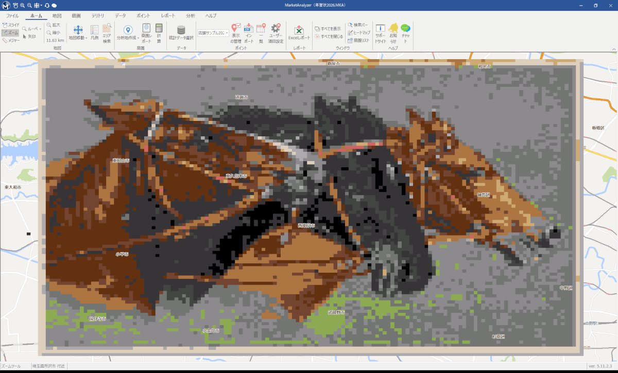Click the すべてを閉じる button
Image resolution: width=618 pixels, height=373 pixels.
point(329,37)
